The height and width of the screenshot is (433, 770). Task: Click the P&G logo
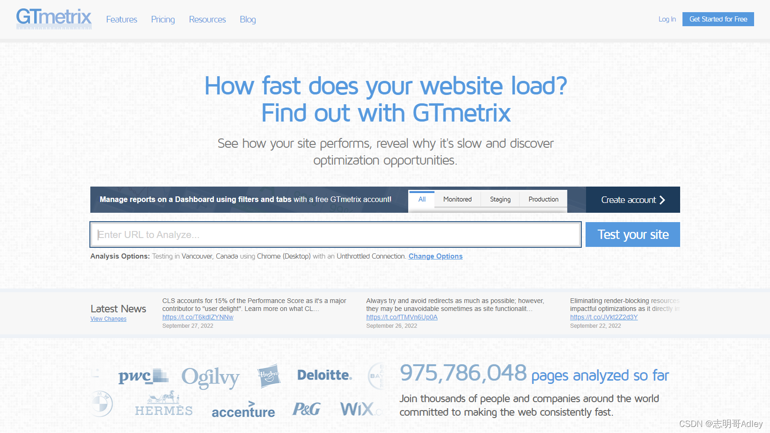[x=307, y=409]
